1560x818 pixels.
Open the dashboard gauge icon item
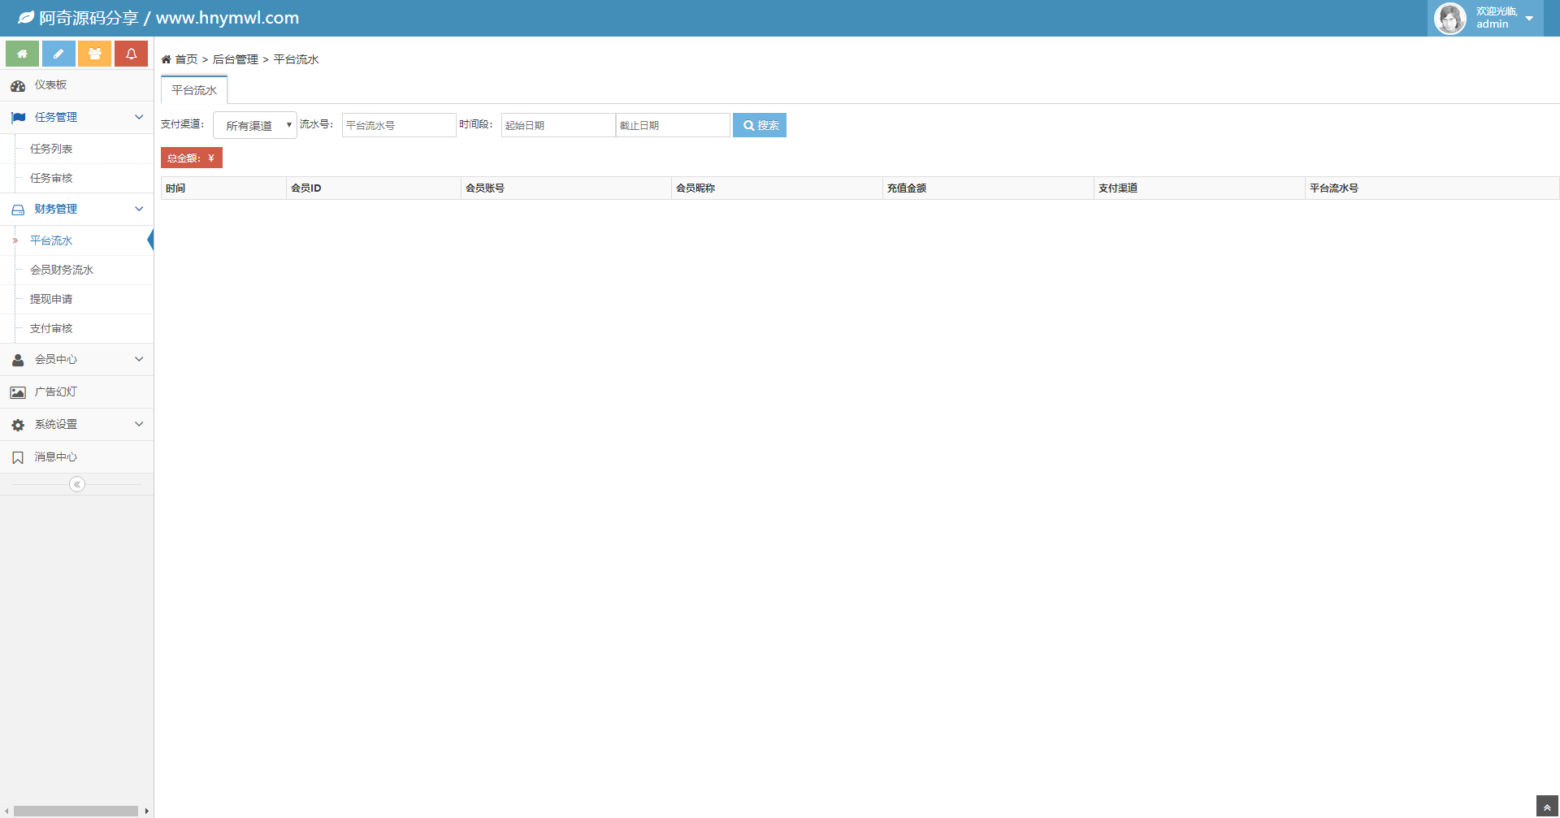pyautogui.click(x=18, y=85)
